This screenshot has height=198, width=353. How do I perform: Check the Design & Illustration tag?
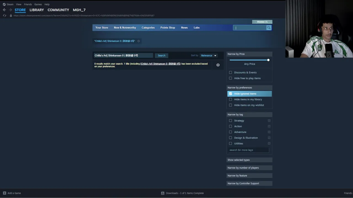[231, 138]
